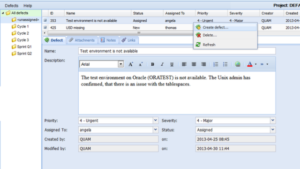Screen dimensions: 300x169
Task: Select the All defects folder
Action: point(20,13)
